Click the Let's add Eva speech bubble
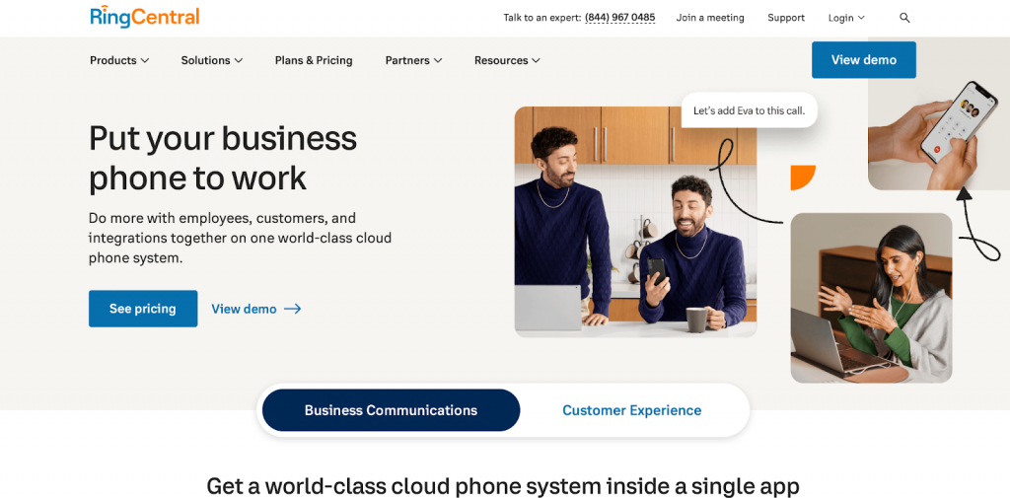The height and width of the screenshot is (498, 1010). (750, 110)
